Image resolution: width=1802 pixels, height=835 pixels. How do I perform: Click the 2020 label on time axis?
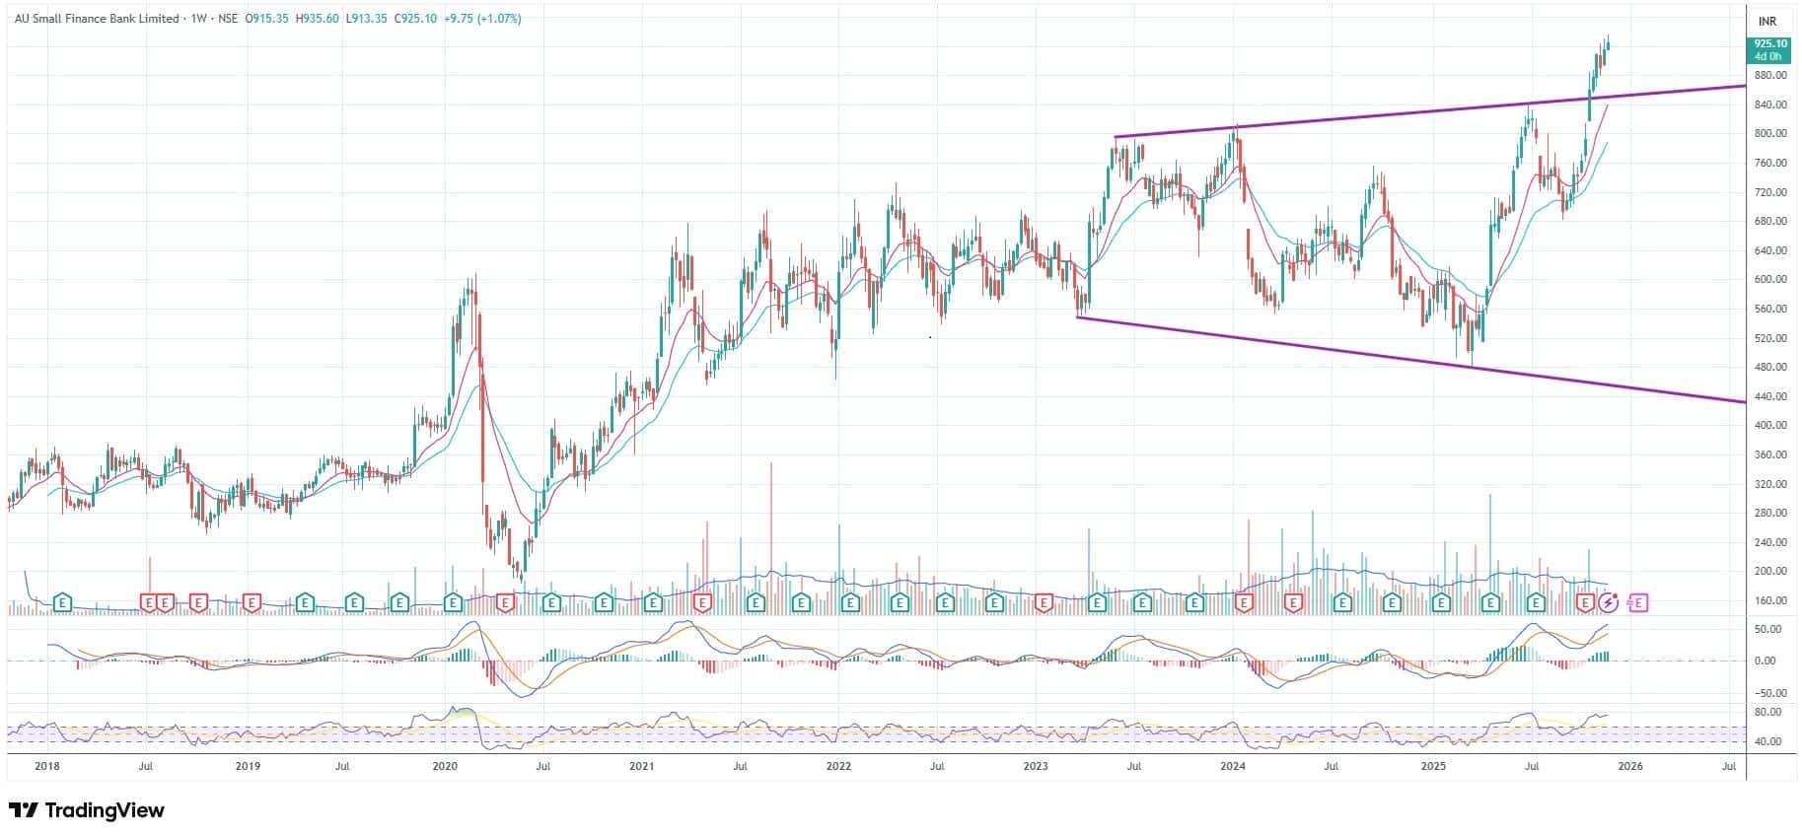click(445, 766)
